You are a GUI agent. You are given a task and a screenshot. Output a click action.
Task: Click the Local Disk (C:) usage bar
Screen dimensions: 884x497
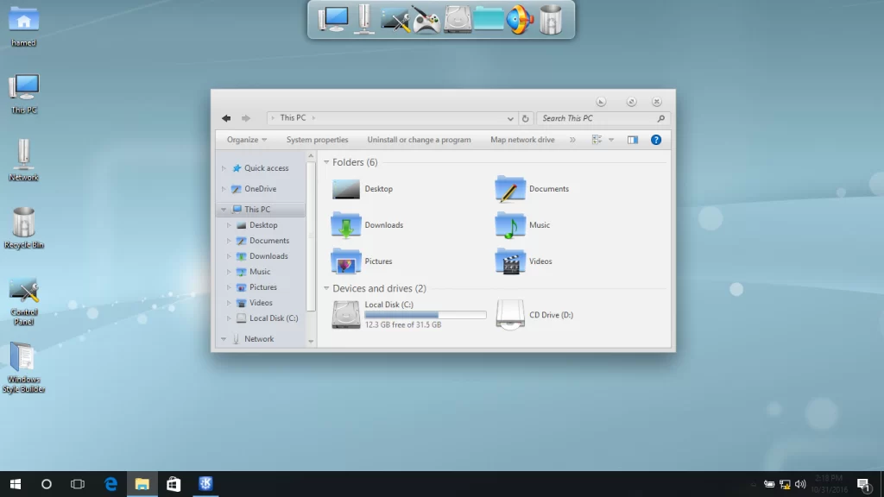click(425, 315)
